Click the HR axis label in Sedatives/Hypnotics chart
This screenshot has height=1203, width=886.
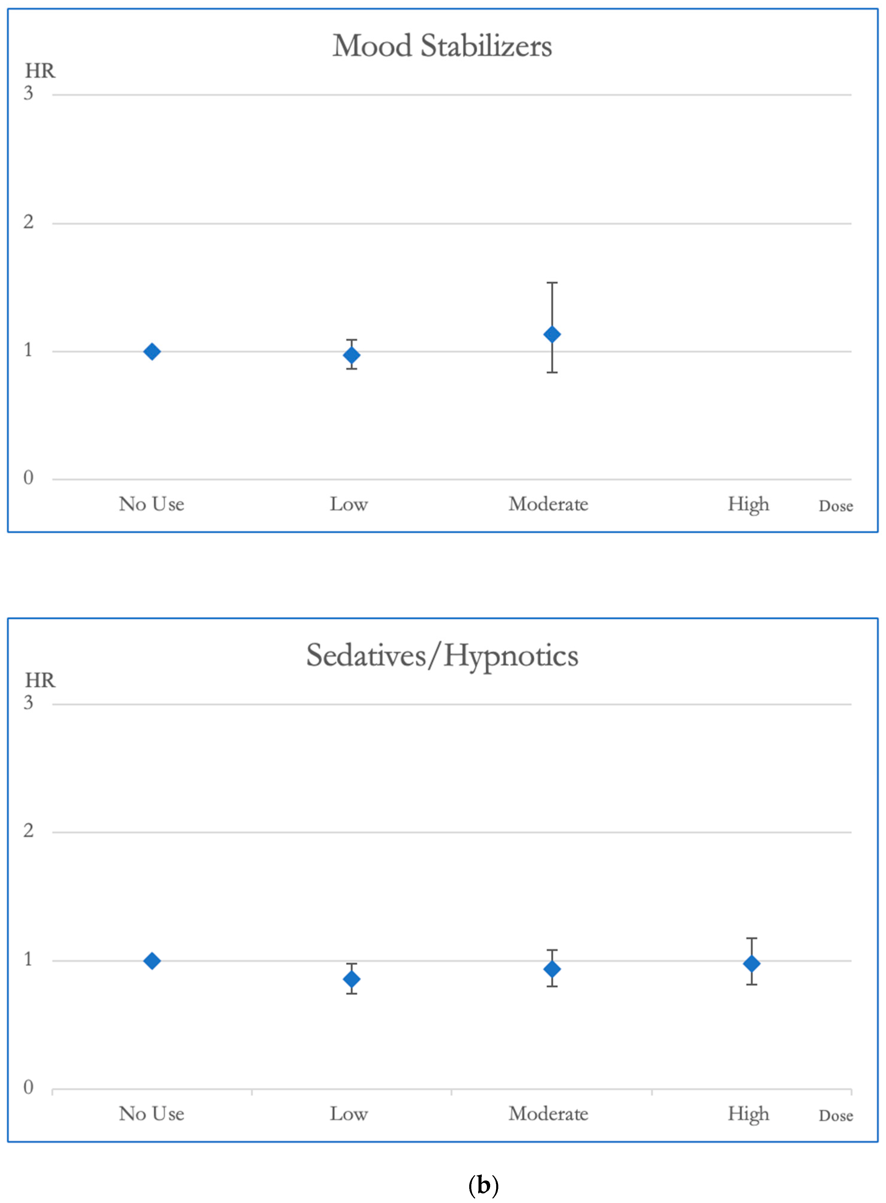coord(40,680)
